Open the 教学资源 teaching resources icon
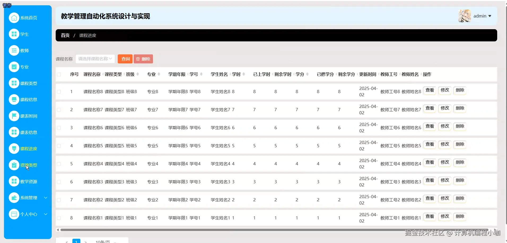Image resolution: width=507 pixels, height=243 pixels. coord(14,181)
